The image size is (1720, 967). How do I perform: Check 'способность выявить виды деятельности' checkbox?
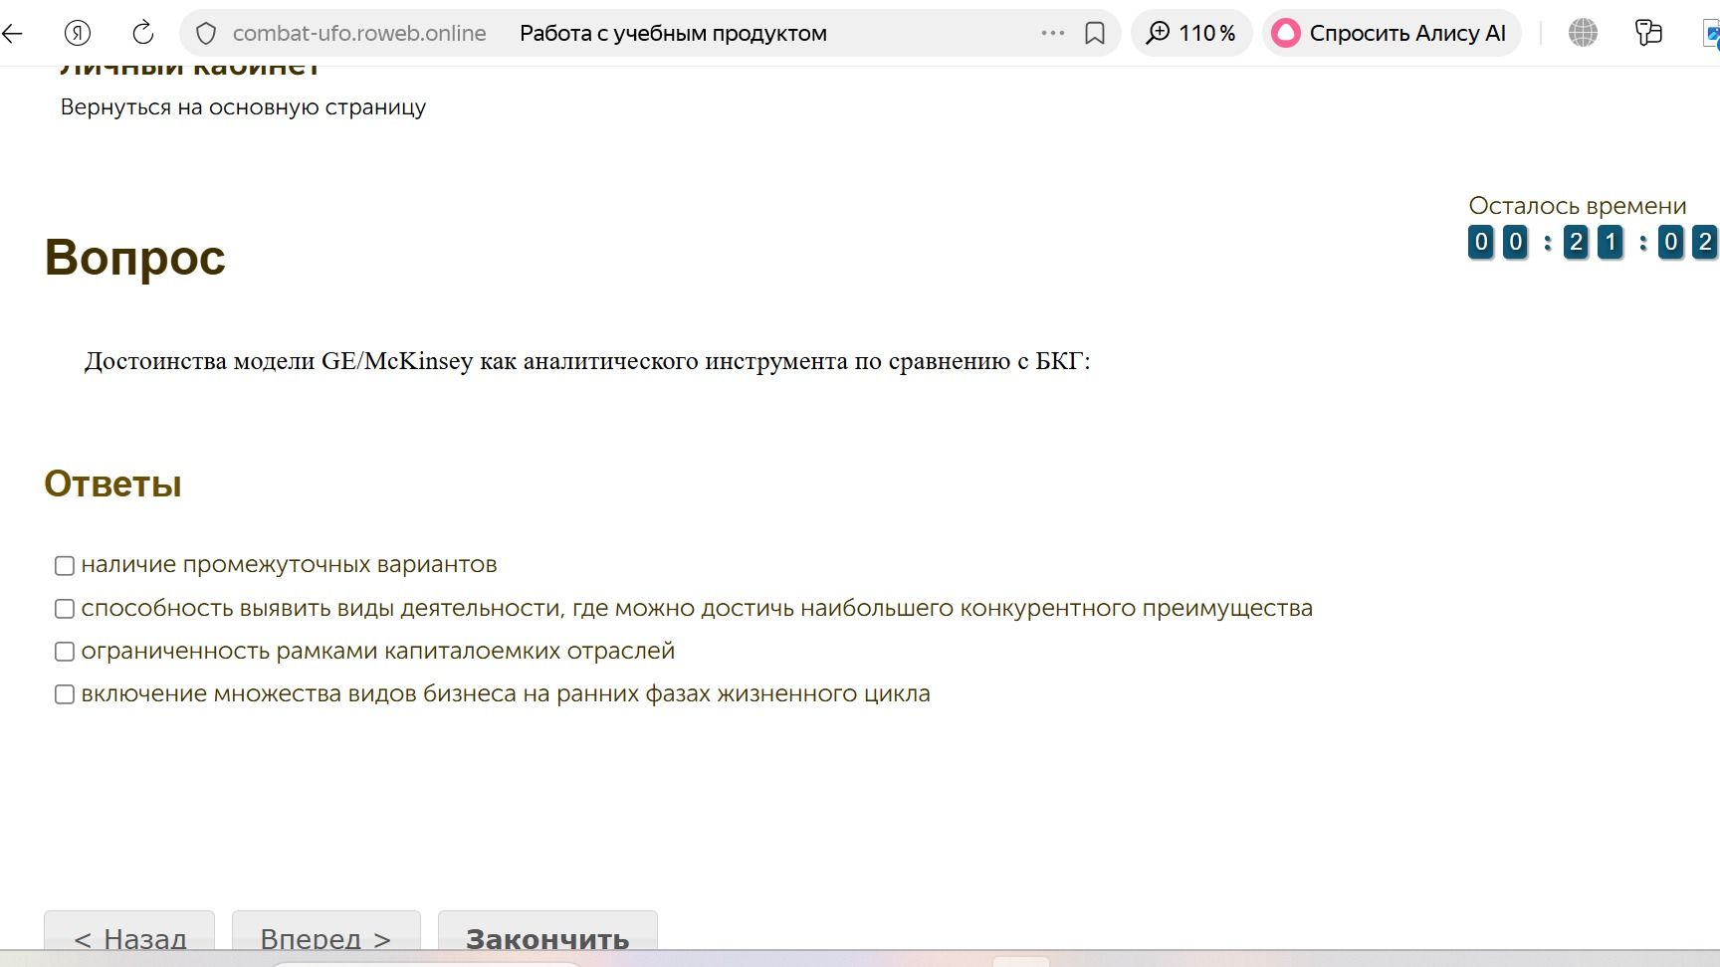[65, 609]
